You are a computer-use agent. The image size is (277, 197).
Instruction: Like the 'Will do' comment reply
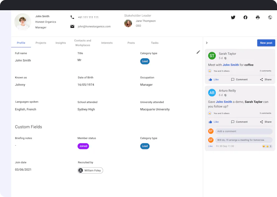210,146
